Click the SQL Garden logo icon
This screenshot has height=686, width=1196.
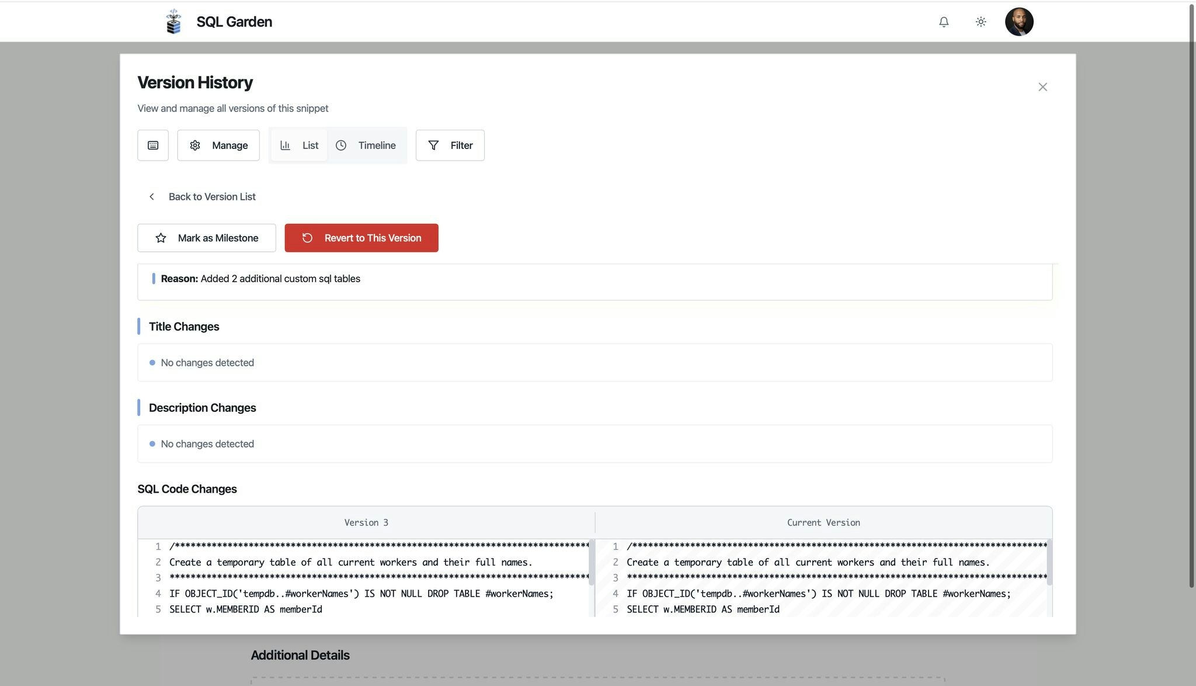(173, 22)
